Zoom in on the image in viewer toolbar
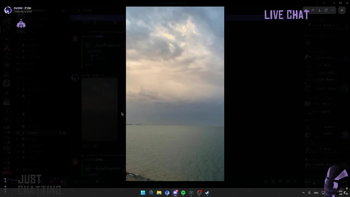Image resolution: width=350 pixels, height=197 pixels. 306,10
